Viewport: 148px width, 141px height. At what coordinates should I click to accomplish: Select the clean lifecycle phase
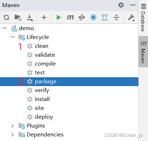[x=42, y=46]
